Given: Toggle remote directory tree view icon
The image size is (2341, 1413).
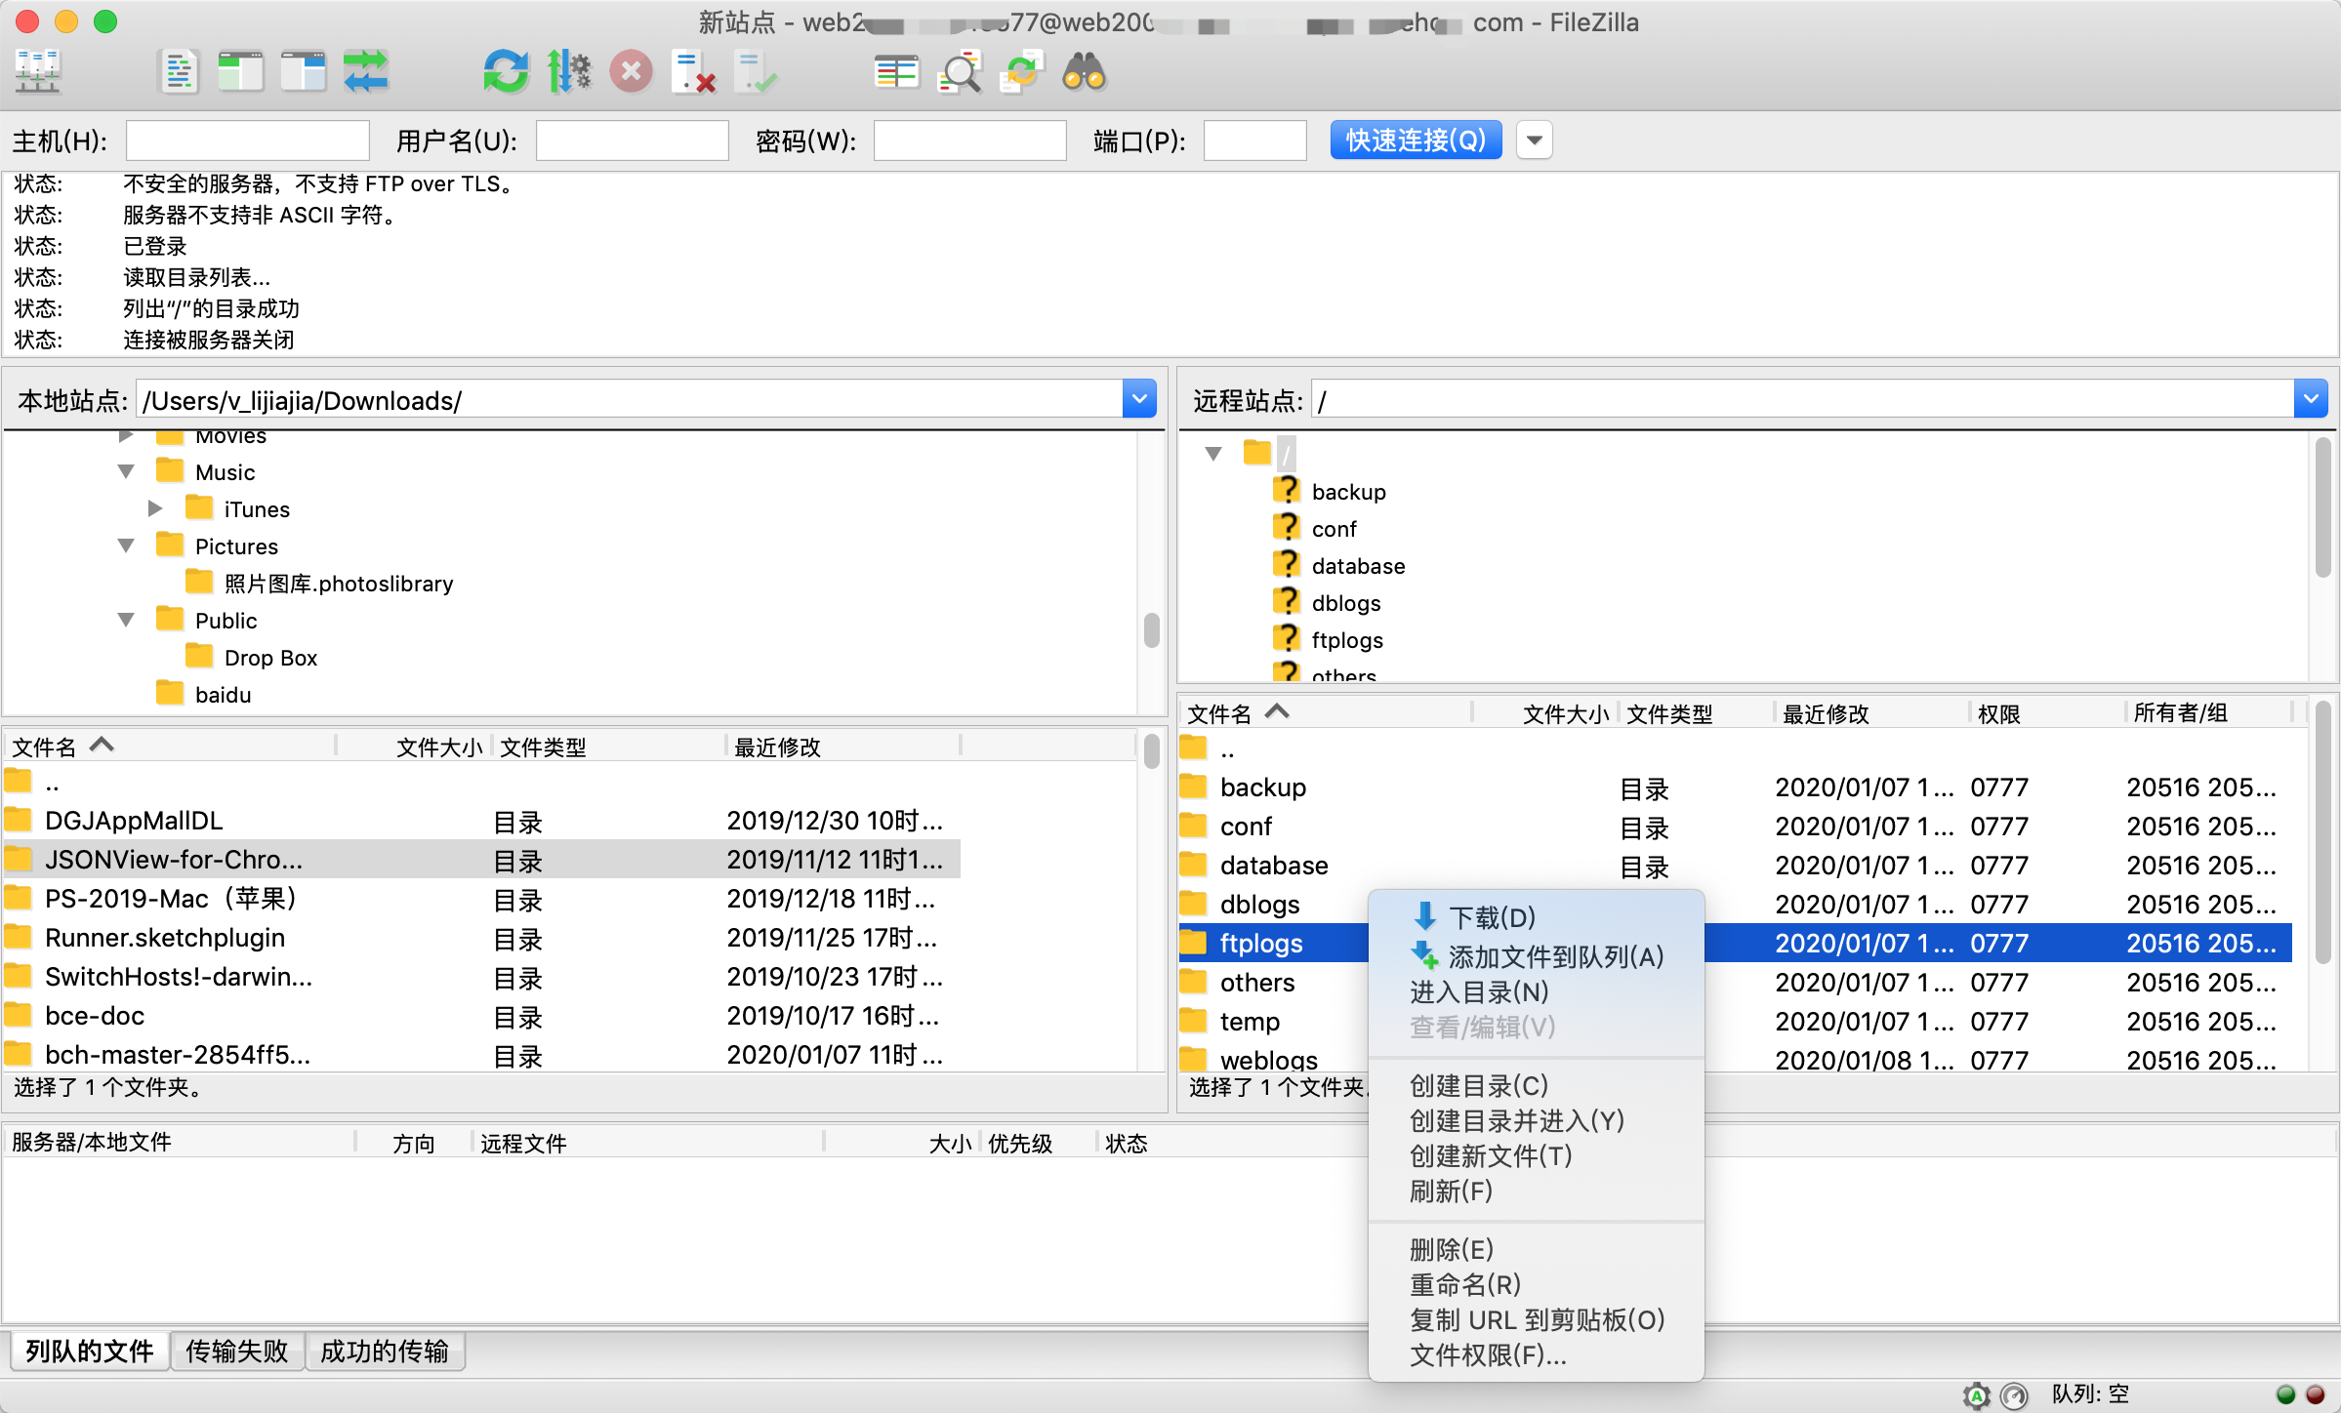Looking at the screenshot, I should pyautogui.click(x=304, y=71).
